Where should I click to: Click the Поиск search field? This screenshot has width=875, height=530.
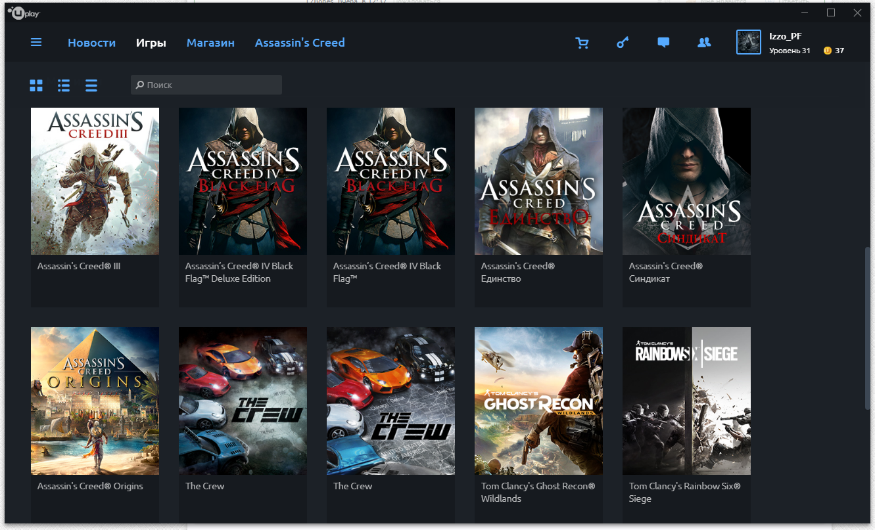[206, 85]
